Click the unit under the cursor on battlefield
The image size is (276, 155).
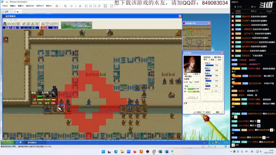(61, 108)
